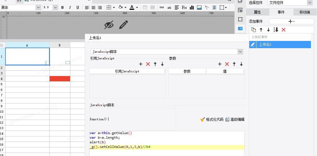Delete the selected event with the red X
This screenshot has height=156, width=317.
pos(284,30)
